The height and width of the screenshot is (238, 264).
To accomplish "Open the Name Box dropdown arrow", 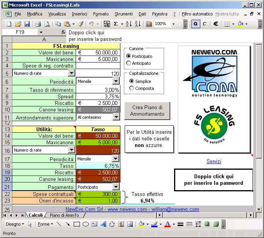I will point(41,32).
